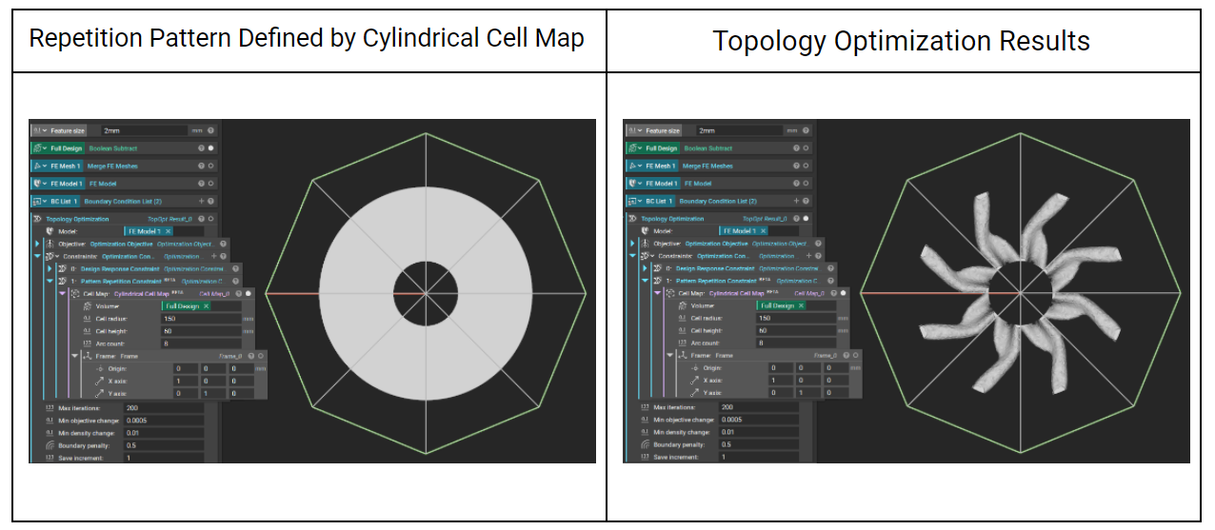Collapse the Frame row in left screenshot
Screen dimensions: 1215x530
(74, 356)
